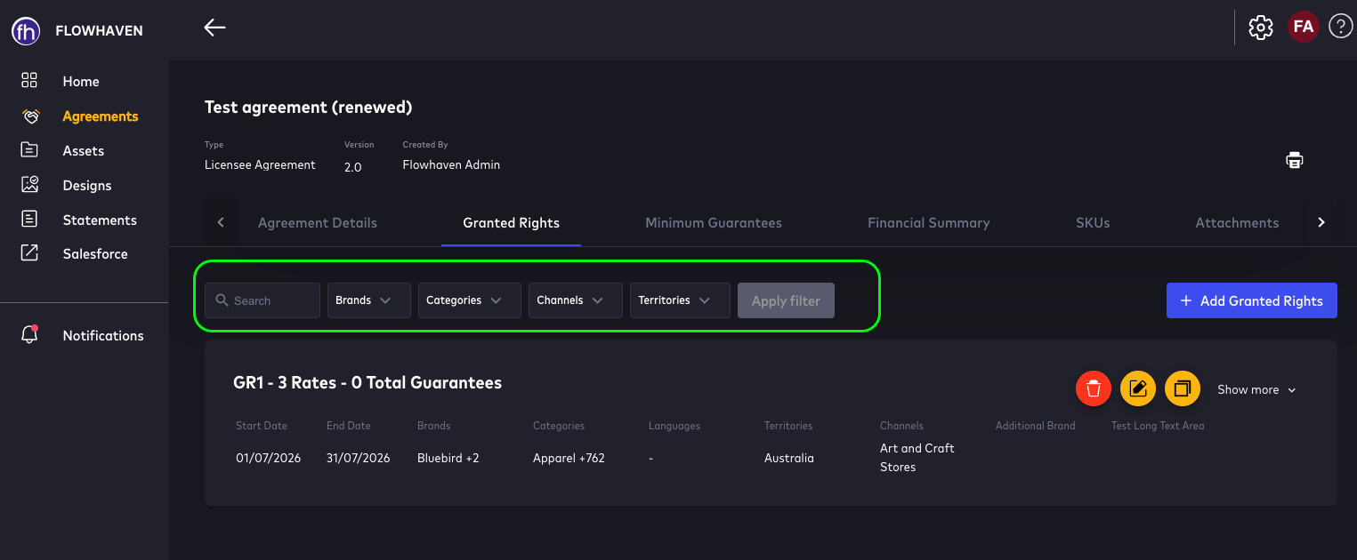Image resolution: width=1357 pixels, height=560 pixels.
Task: Open the Minimum Guarantees tab
Action: pos(714,223)
